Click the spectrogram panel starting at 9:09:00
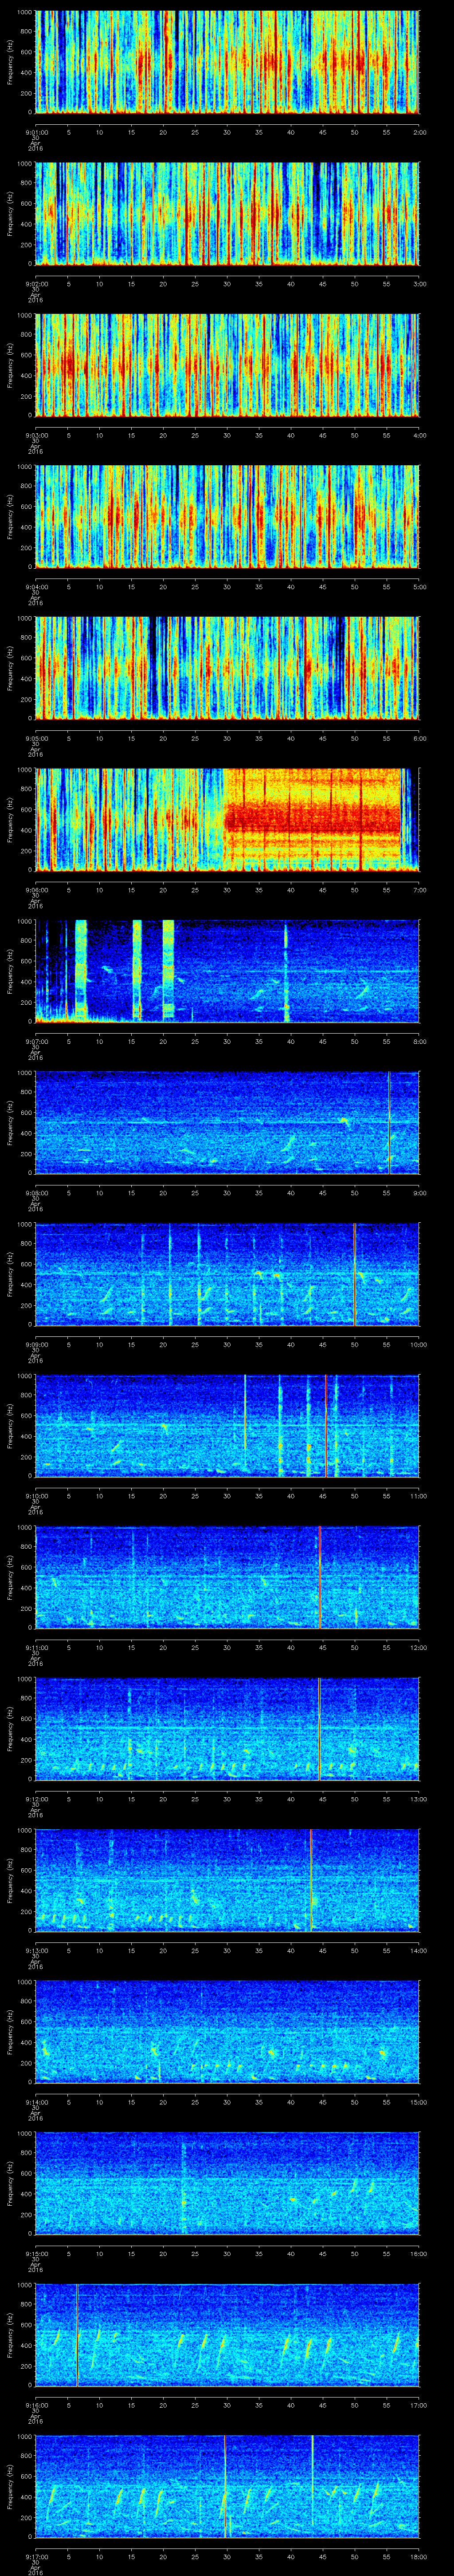This screenshot has width=454, height=2576. click(x=227, y=1274)
